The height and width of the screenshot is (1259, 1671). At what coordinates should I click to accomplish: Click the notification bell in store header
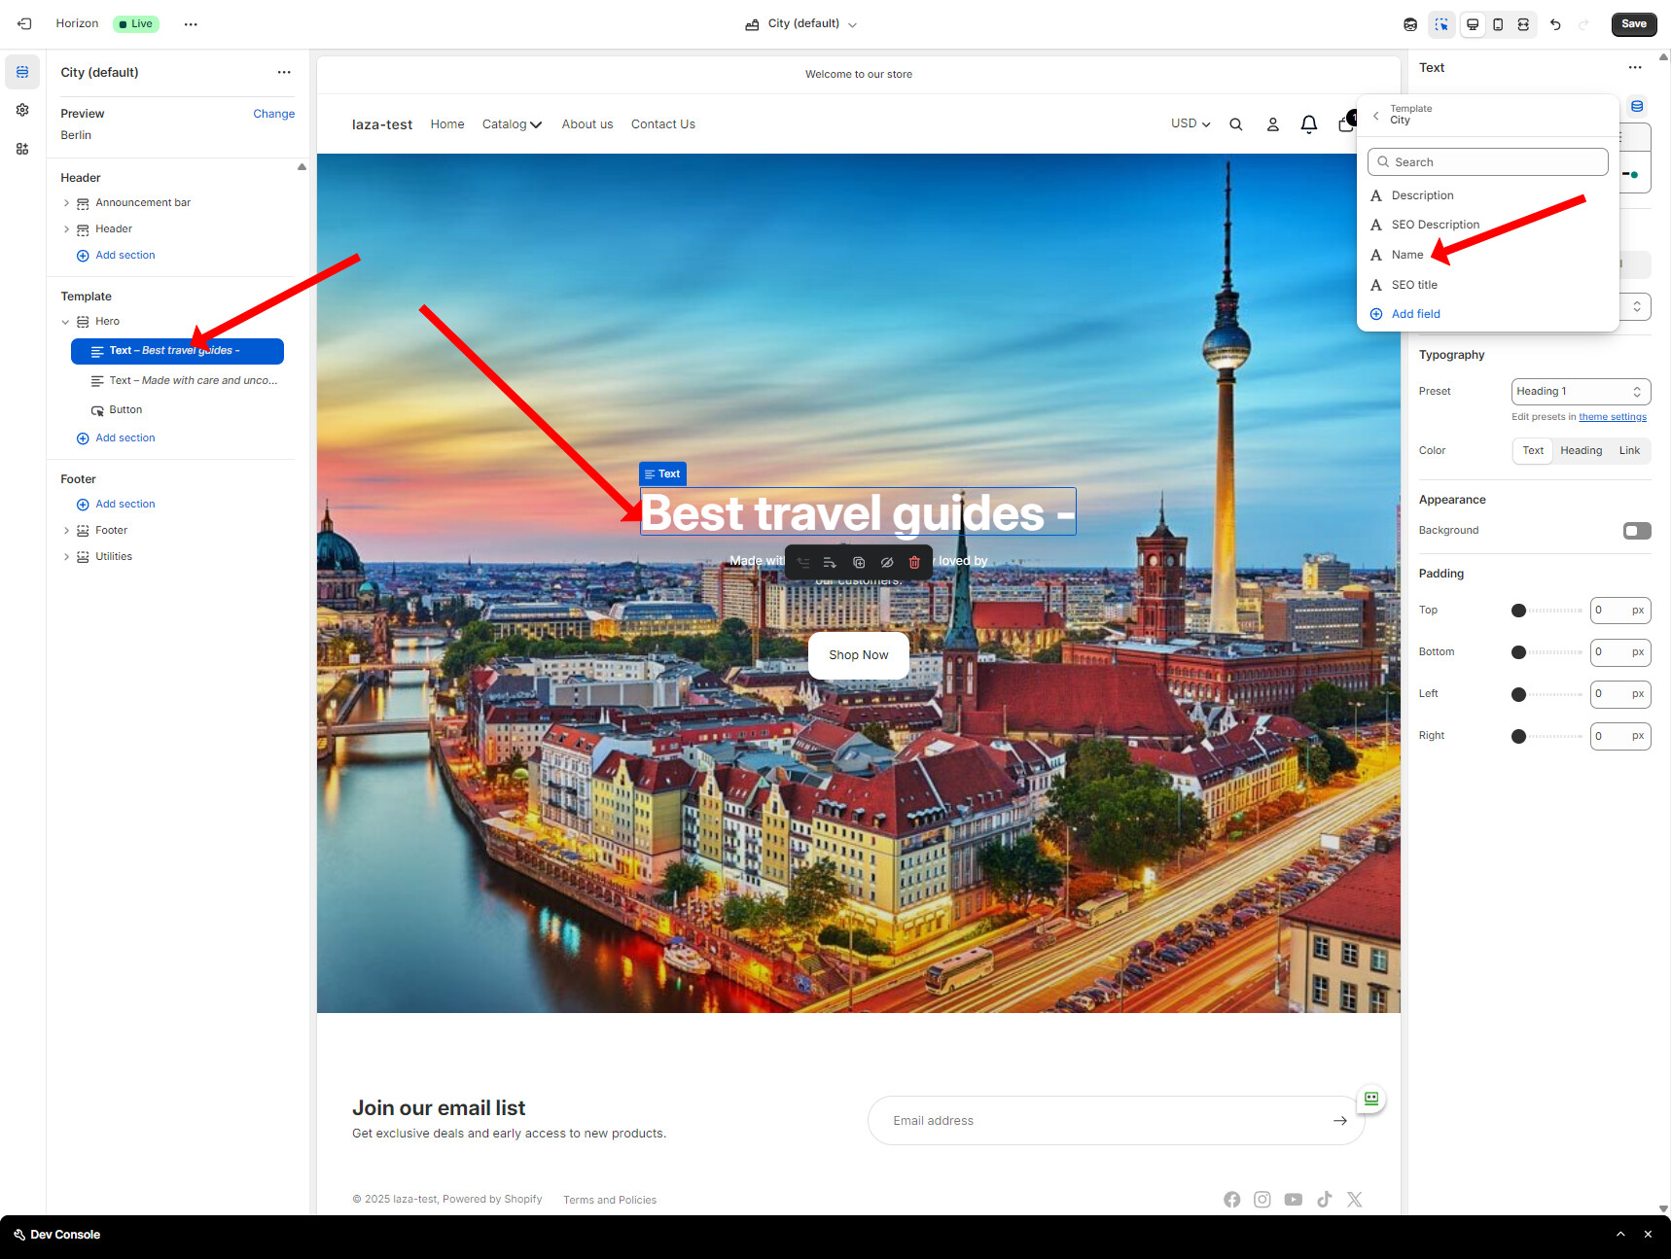[x=1309, y=124]
